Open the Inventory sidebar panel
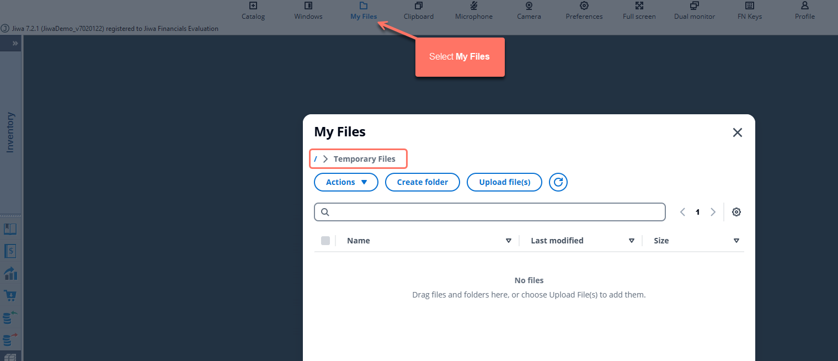The width and height of the screenshot is (838, 361). pyautogui.click(x=10, y=132)
